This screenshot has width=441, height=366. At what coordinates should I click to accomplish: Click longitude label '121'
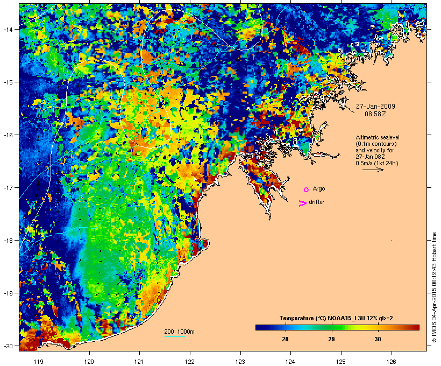point(139,362)
